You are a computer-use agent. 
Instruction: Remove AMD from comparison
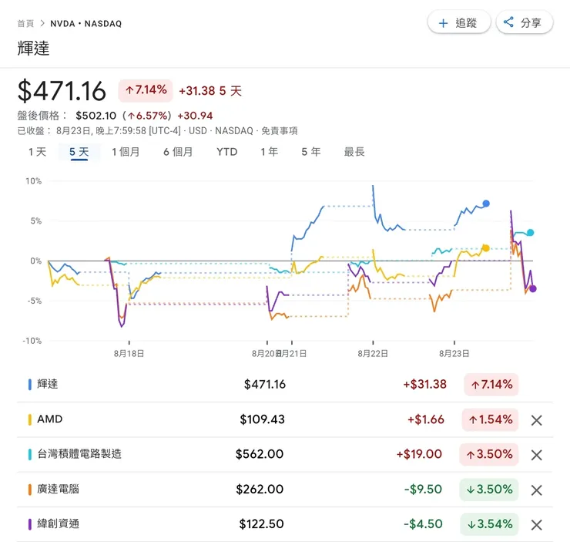(537, 420)
